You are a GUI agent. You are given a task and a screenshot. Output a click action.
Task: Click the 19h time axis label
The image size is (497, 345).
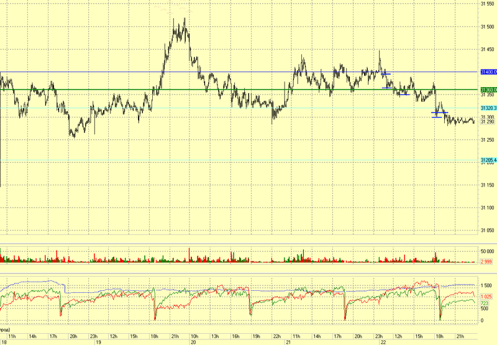click(256, 336)
